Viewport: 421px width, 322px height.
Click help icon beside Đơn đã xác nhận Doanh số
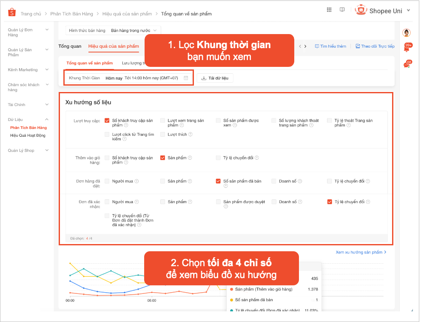[x=300, y=202]
